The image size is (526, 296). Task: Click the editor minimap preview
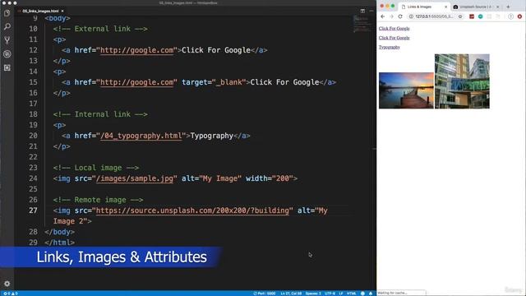(x=363, y=24)
